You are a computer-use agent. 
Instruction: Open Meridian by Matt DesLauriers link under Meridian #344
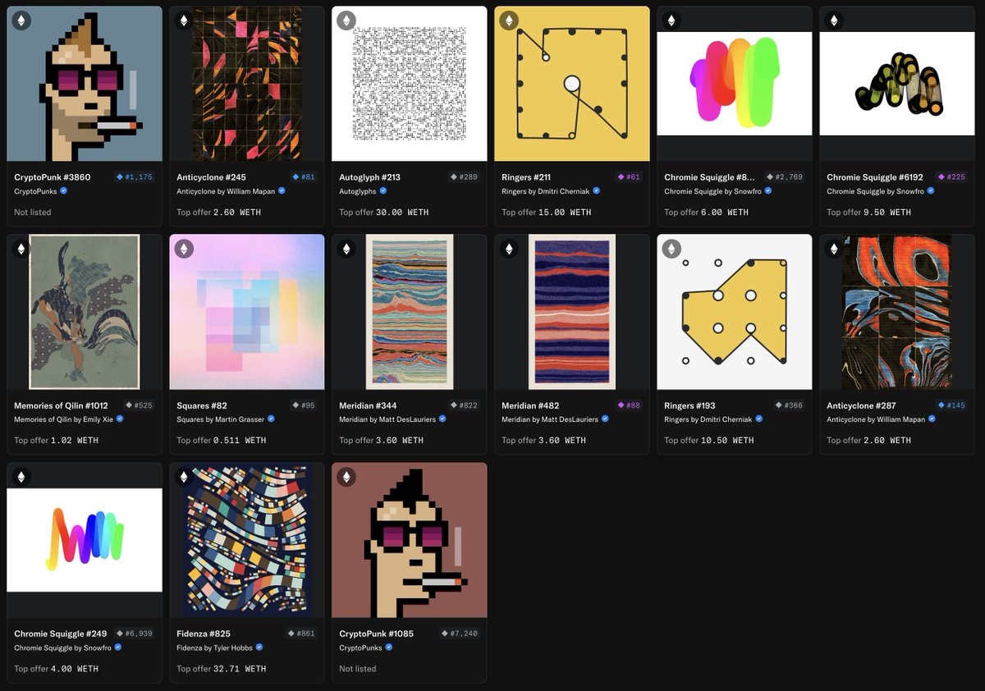coord(387,419)
